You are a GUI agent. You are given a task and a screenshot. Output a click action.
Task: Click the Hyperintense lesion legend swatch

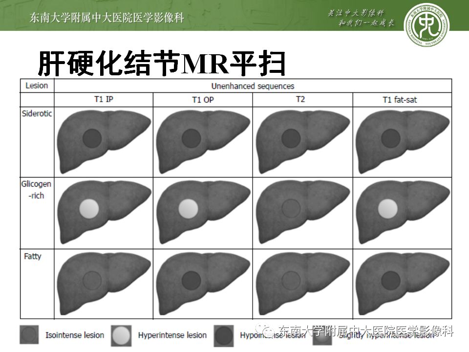tap(121, 335)
